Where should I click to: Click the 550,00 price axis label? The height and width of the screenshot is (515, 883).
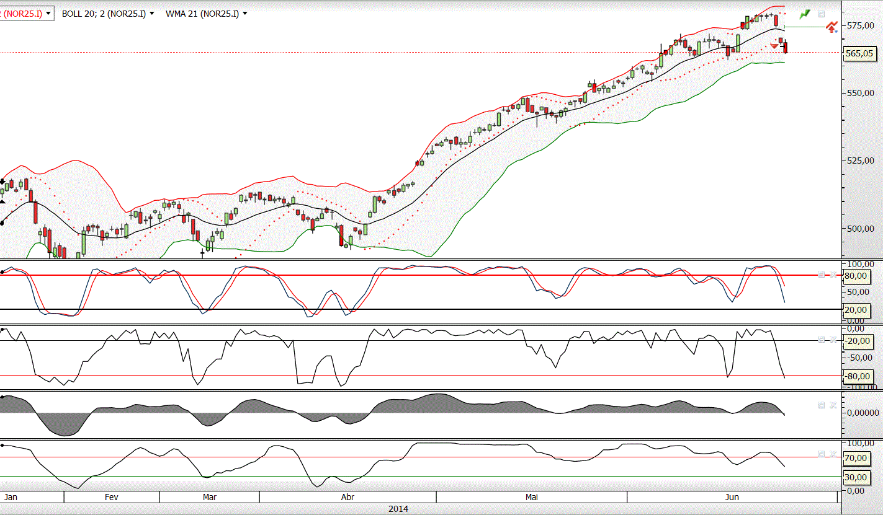coord(860,93)
